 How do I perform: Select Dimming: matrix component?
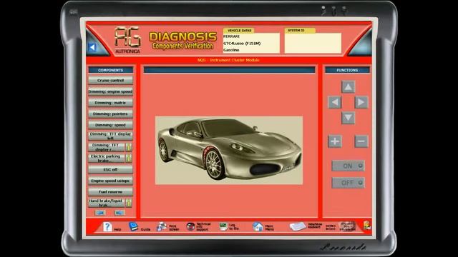click(x=110, y=103)
